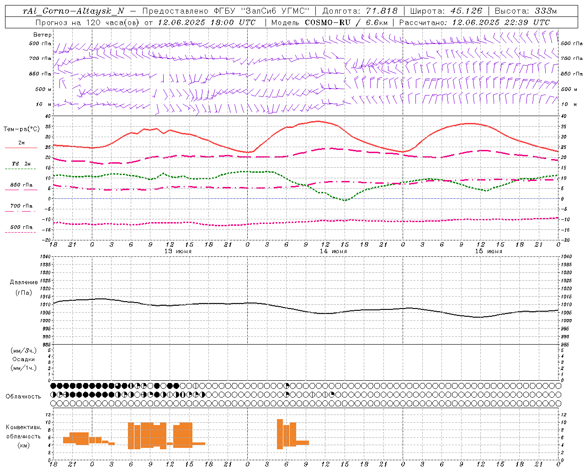Click the station title rAl_Gorno-Altaysk_N
This screenshot has height=468, width=585.
(73, 11)
